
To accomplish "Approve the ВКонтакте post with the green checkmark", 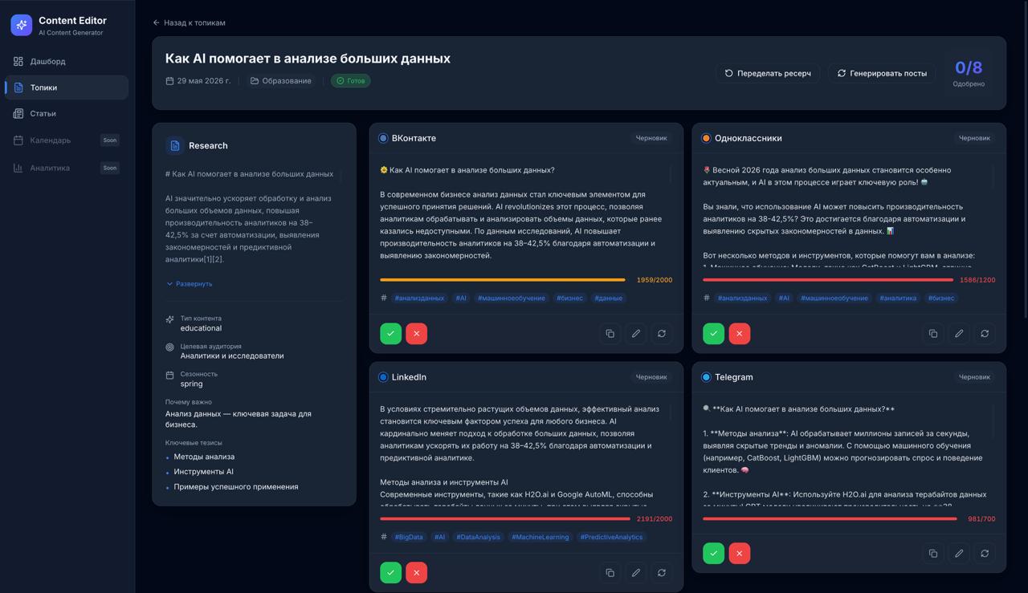I will (x=390, y=333).
